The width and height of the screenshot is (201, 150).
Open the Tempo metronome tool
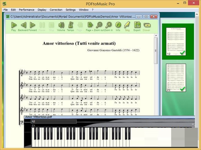70,25
